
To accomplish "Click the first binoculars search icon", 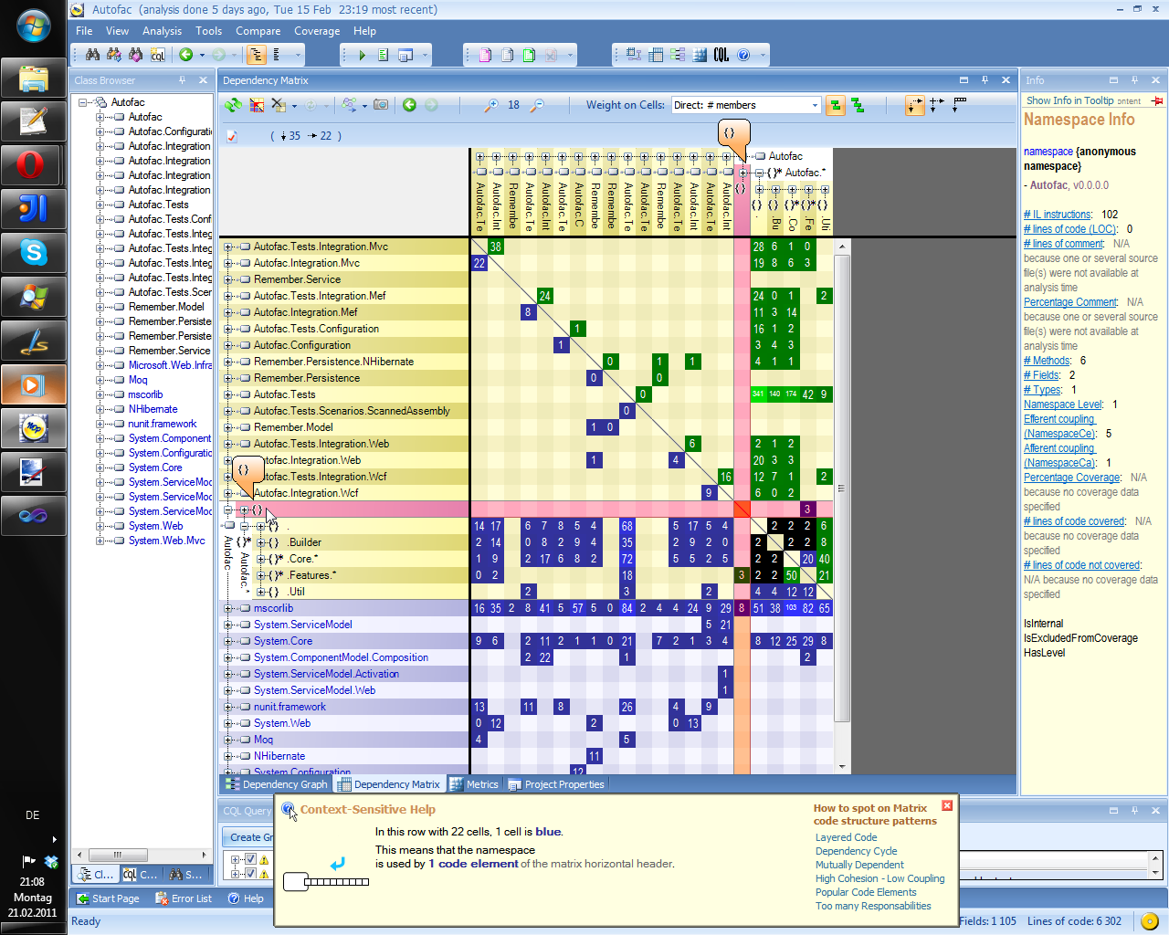I will (x=92, y=55).
